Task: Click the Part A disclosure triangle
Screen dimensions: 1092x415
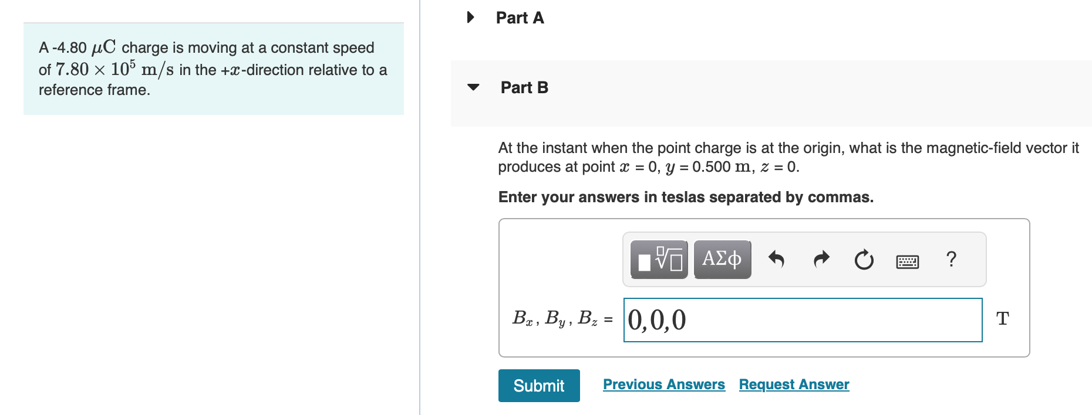Action: tap(471, 18)
